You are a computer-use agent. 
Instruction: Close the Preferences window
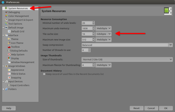click(3, 2)
